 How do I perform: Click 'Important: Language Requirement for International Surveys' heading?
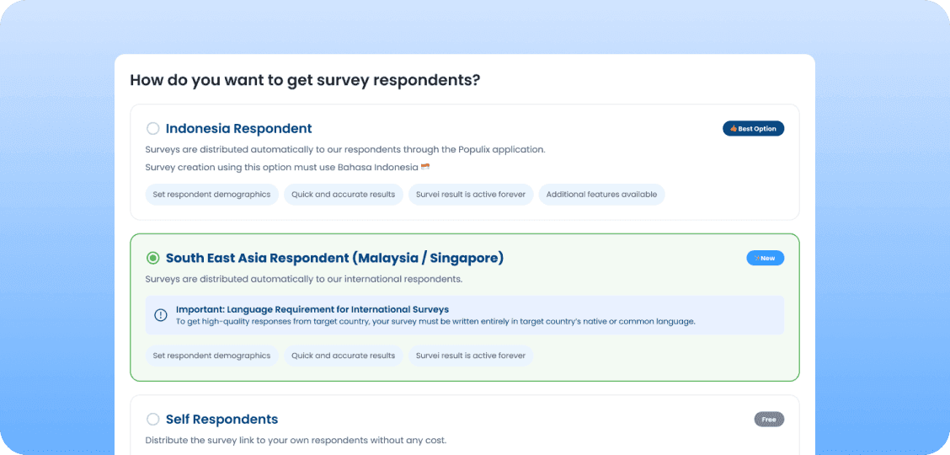coord(312,309)
